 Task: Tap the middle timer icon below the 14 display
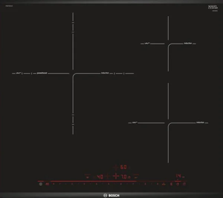tap(178, 184)
